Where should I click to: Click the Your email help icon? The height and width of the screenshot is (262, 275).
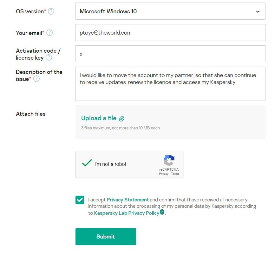[x=49, y=33]
